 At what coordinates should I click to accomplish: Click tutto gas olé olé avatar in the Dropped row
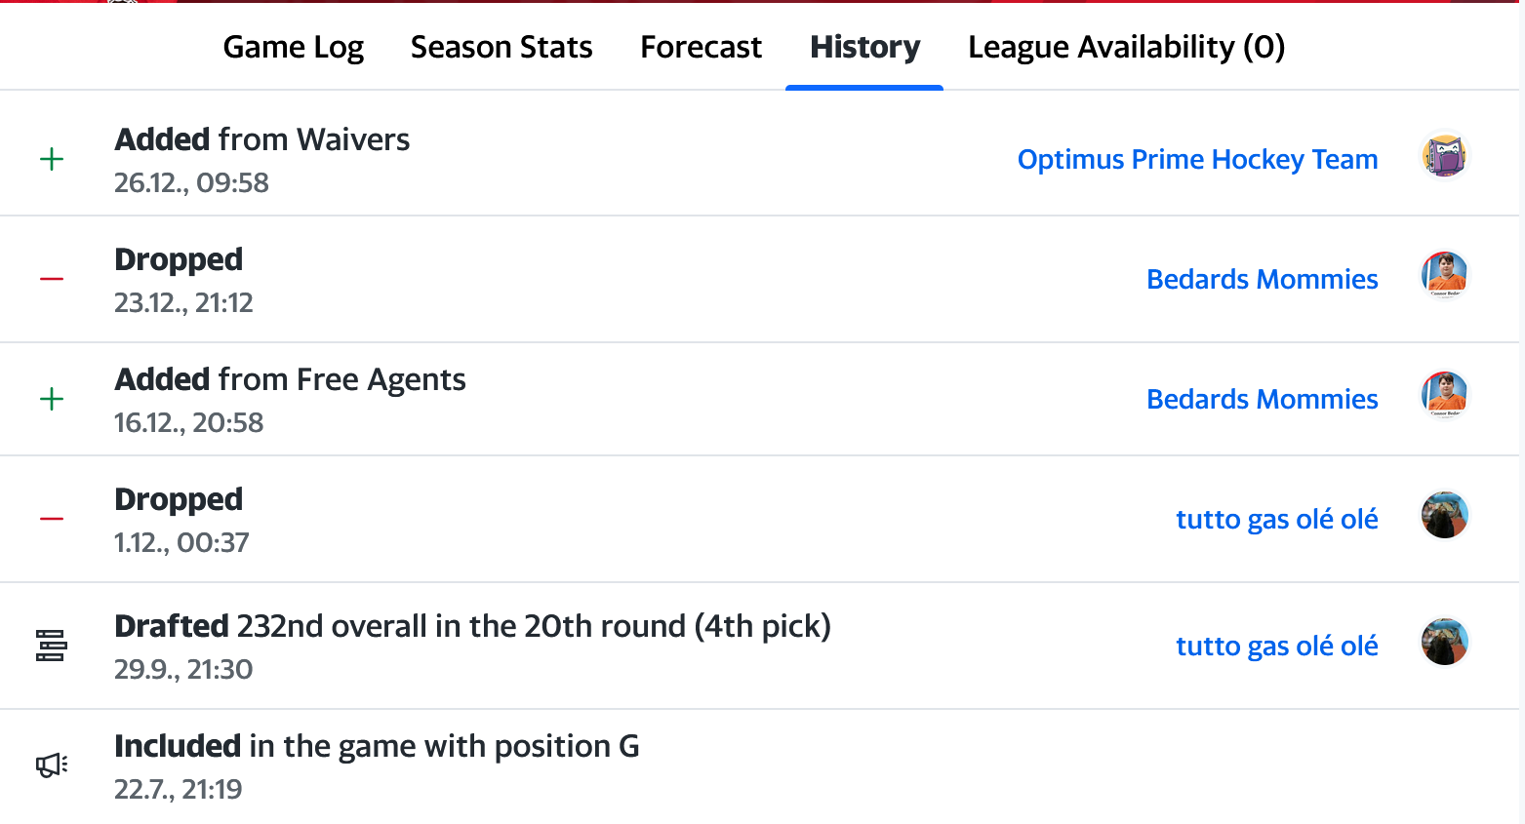[1444, 516]
